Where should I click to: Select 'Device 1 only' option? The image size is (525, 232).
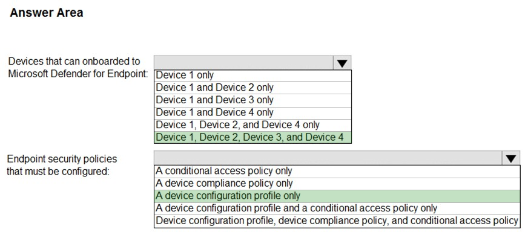pos(253,75)
